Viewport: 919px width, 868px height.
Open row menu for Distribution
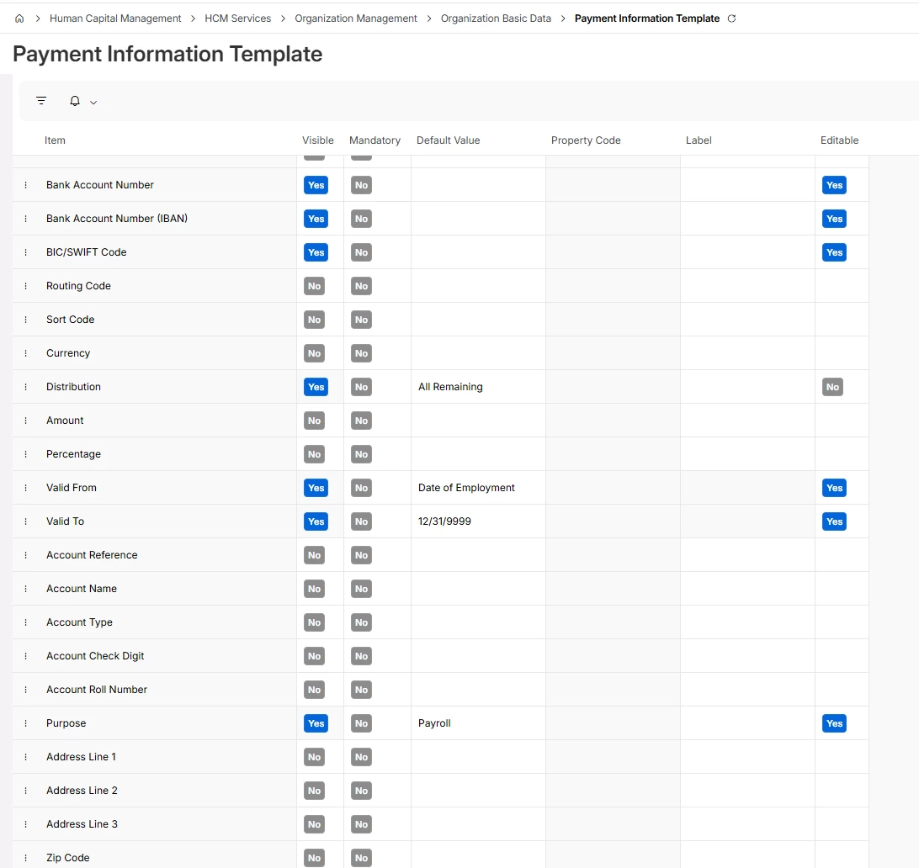tap(26, 387)
